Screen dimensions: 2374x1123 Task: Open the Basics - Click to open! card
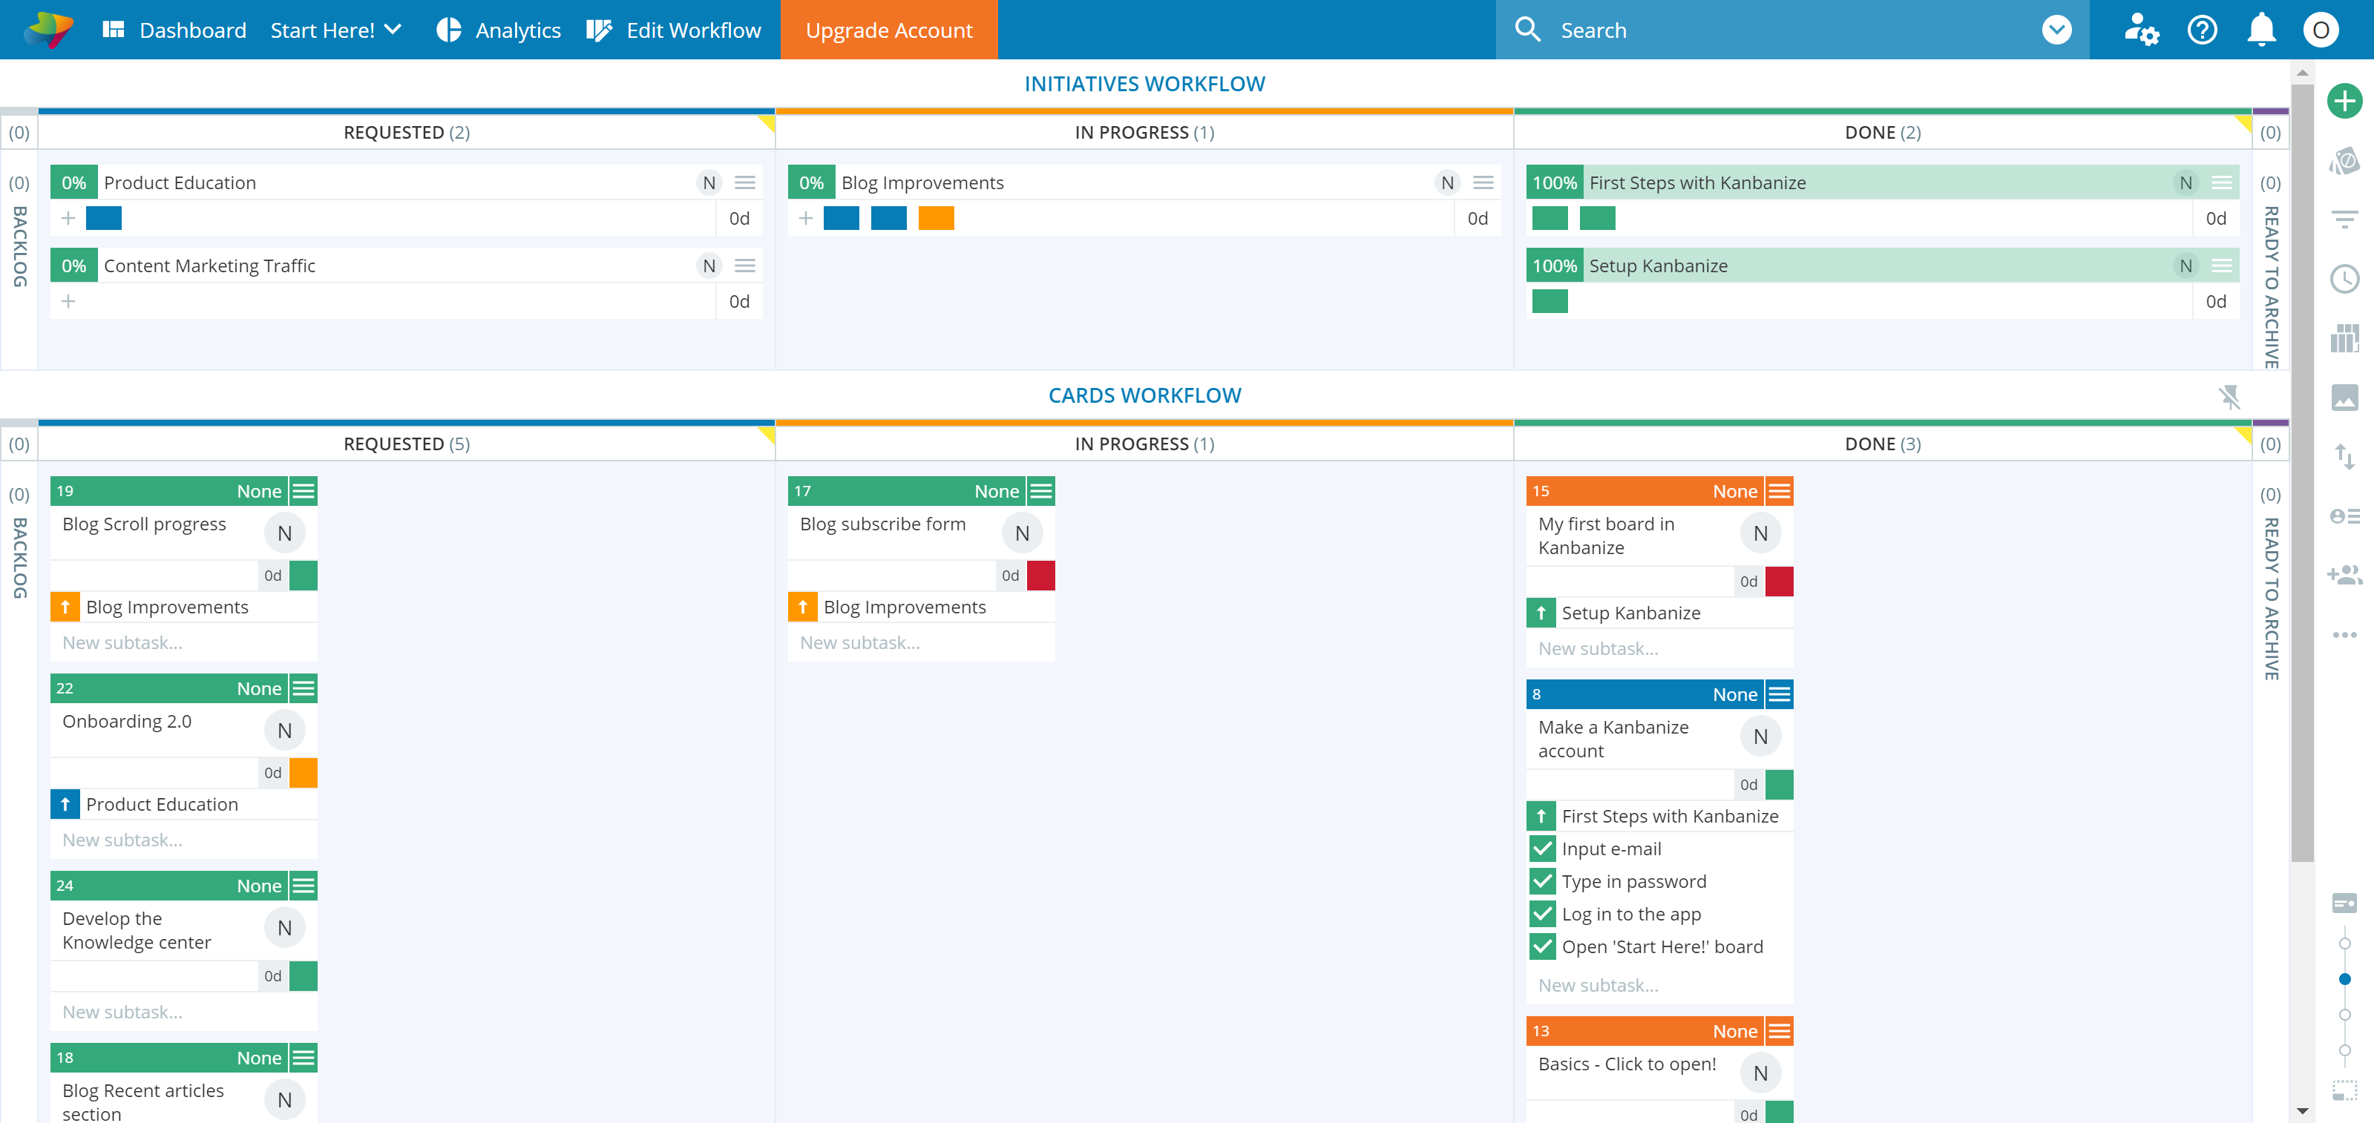[x=1627, y=1064]
